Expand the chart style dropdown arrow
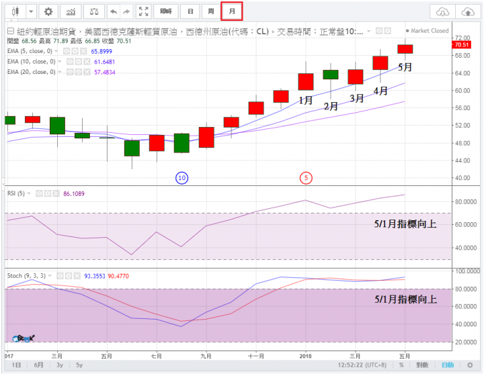The image size is (484, 374). coord(31,11)
